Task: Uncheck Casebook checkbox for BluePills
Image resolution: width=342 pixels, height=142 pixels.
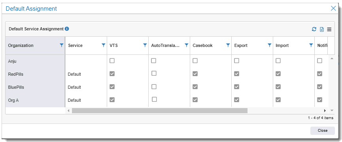Action: click(195, 87)
